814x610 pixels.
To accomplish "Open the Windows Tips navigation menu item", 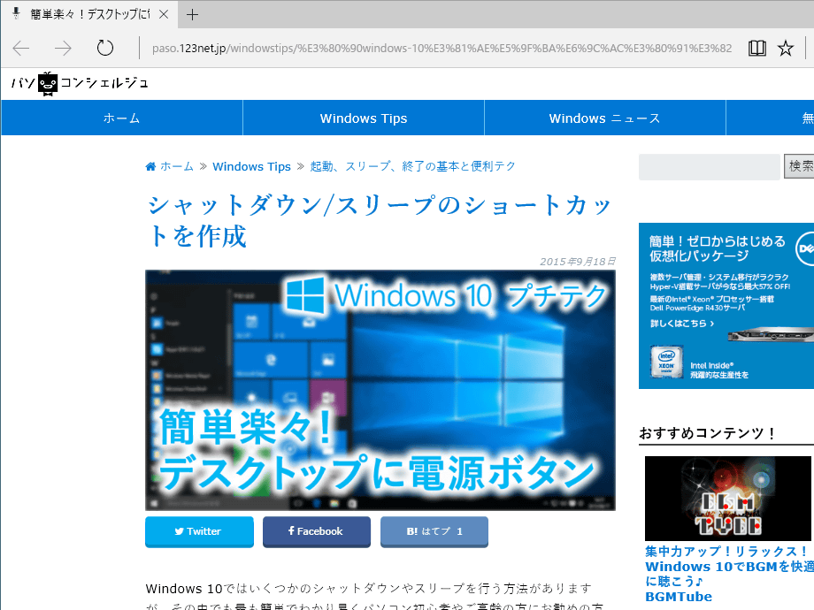I will [x=364, y=118].
